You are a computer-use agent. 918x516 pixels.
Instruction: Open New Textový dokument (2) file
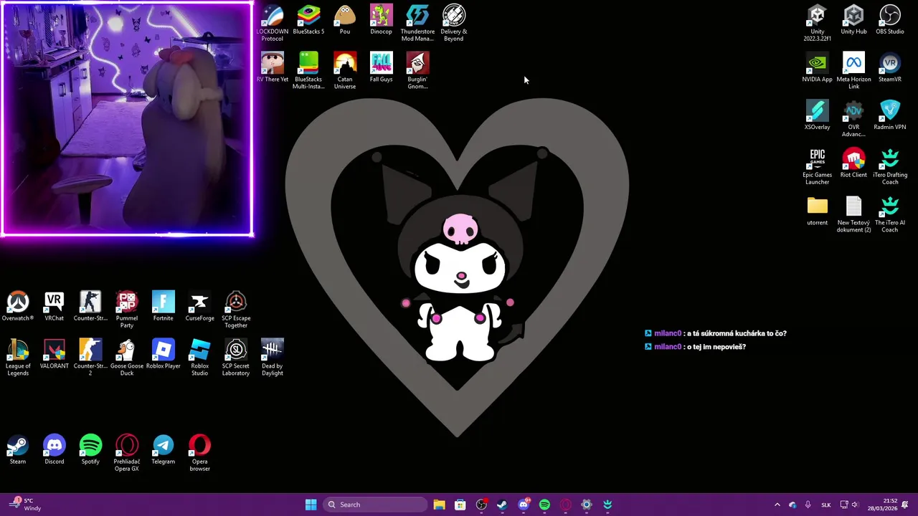(x=853, y=214)
